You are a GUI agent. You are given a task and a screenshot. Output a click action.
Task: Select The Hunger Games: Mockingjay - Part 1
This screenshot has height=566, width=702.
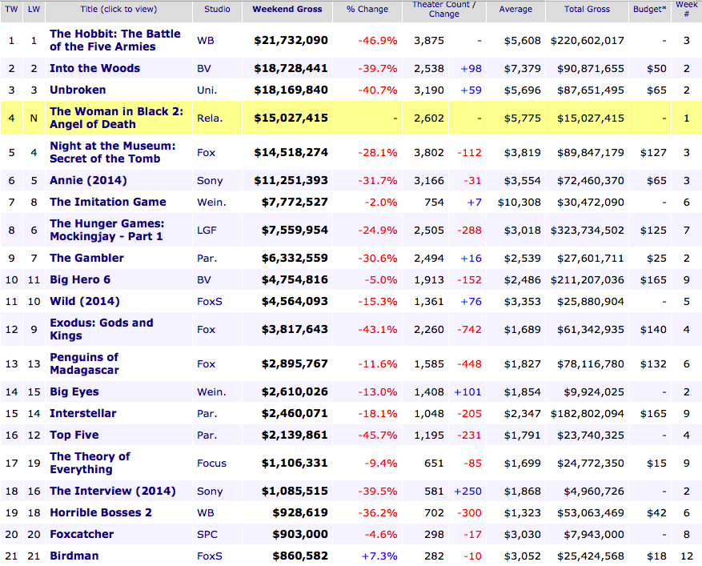tap(107, 230)
